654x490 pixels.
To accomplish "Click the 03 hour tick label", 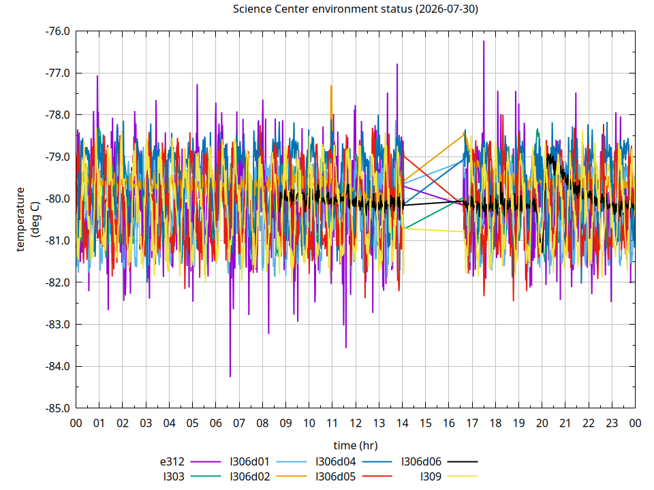I will pos(146,423).
